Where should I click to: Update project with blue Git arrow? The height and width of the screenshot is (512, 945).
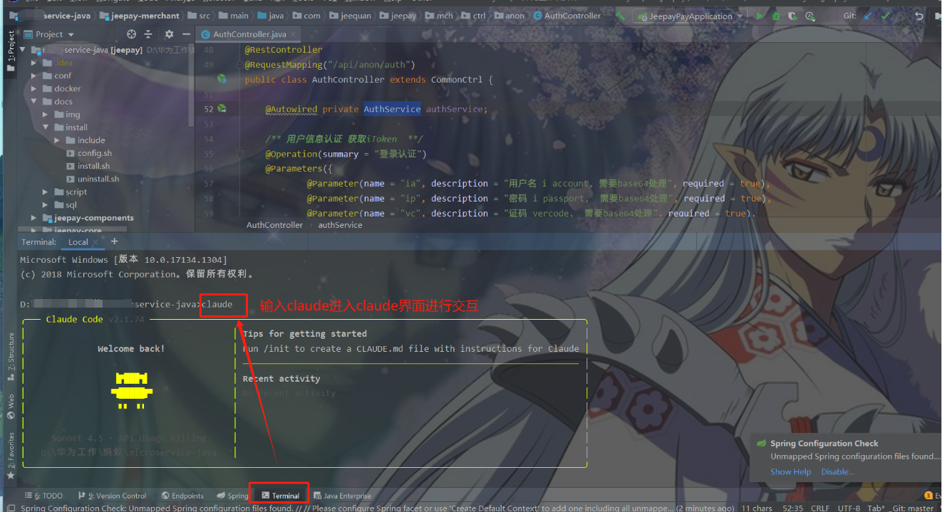(868, 16)
